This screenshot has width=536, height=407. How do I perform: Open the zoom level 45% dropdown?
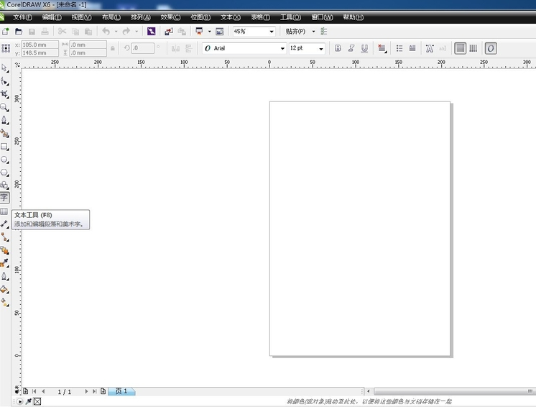pos(272,32)
